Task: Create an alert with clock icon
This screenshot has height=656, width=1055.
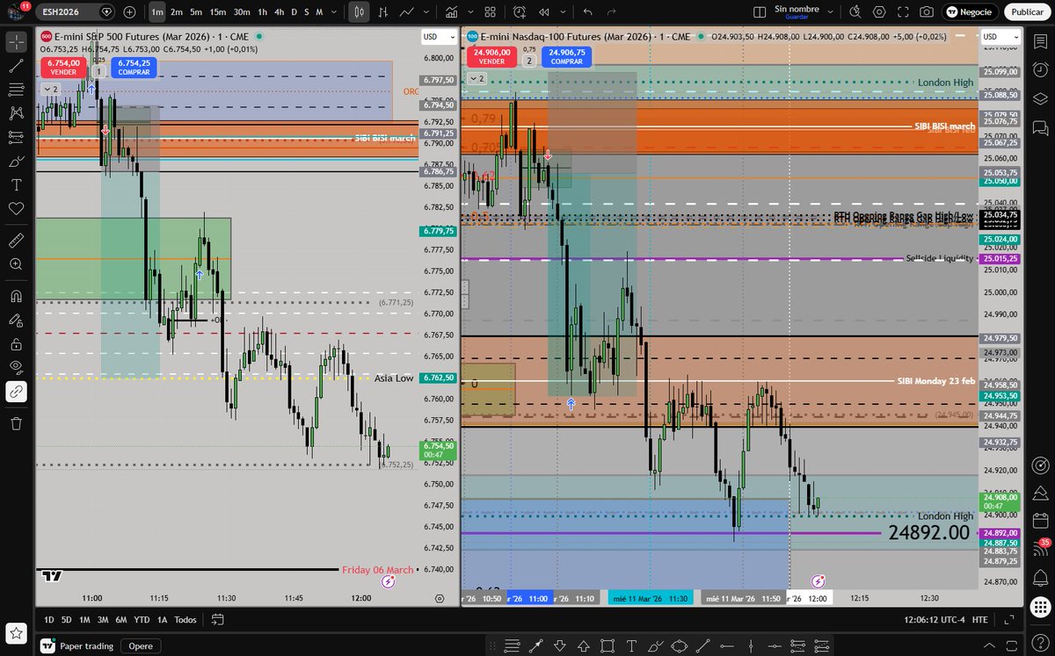Action: pos(520,12)
